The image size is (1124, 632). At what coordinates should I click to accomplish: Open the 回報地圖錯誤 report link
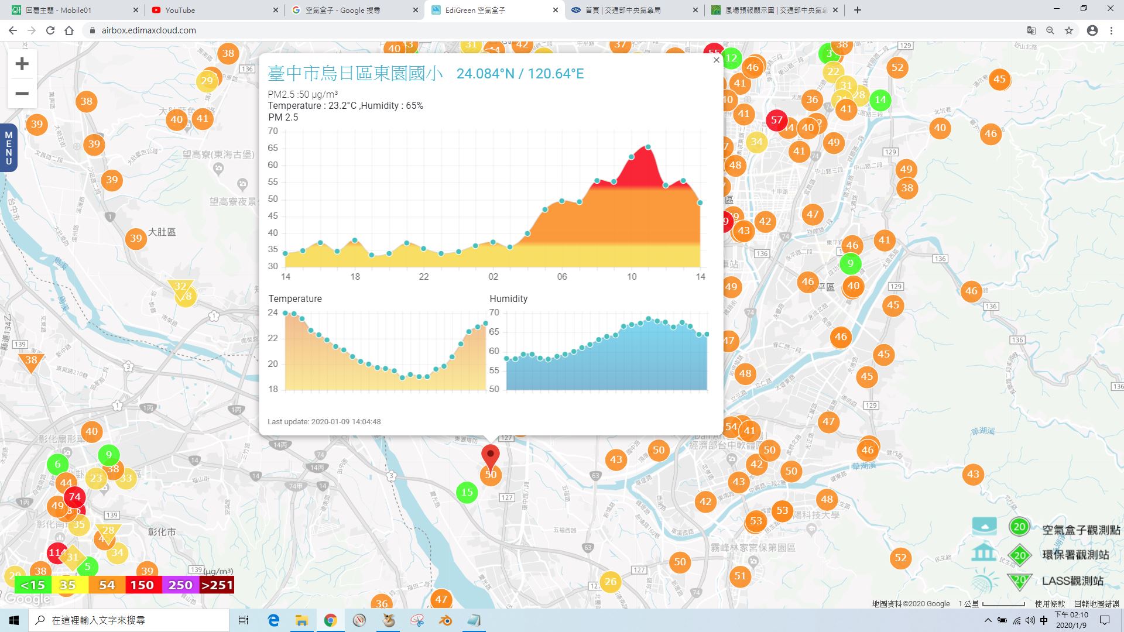(x=1096, y=604)
